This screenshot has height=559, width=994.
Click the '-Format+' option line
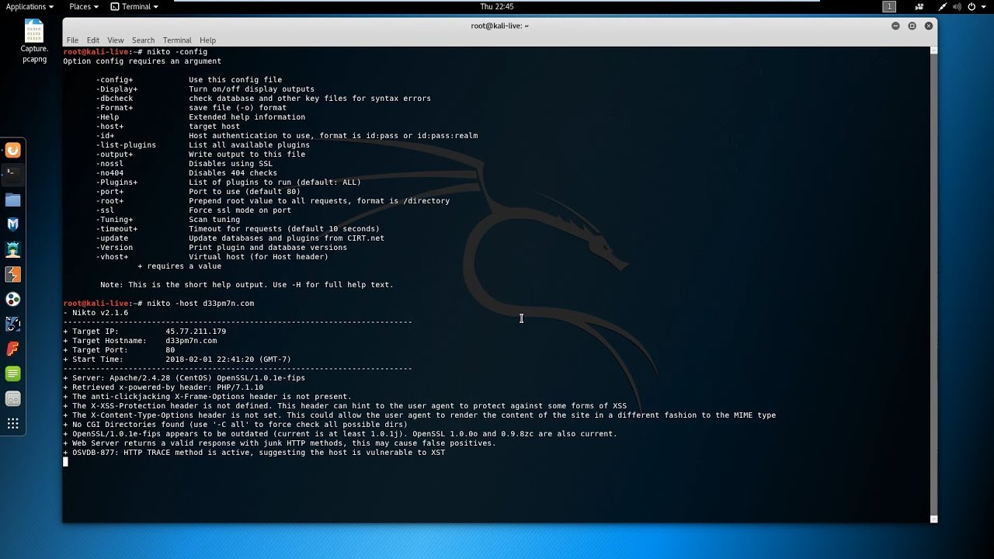(191, 108)
